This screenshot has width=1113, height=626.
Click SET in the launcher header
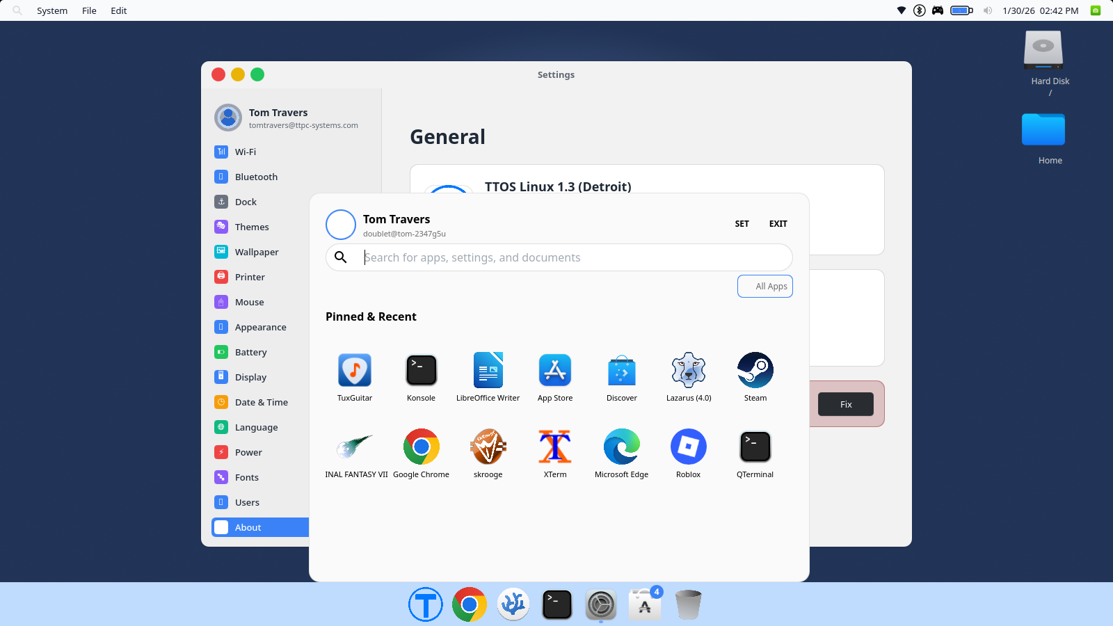pyautogui.click(x=742, y=224)
